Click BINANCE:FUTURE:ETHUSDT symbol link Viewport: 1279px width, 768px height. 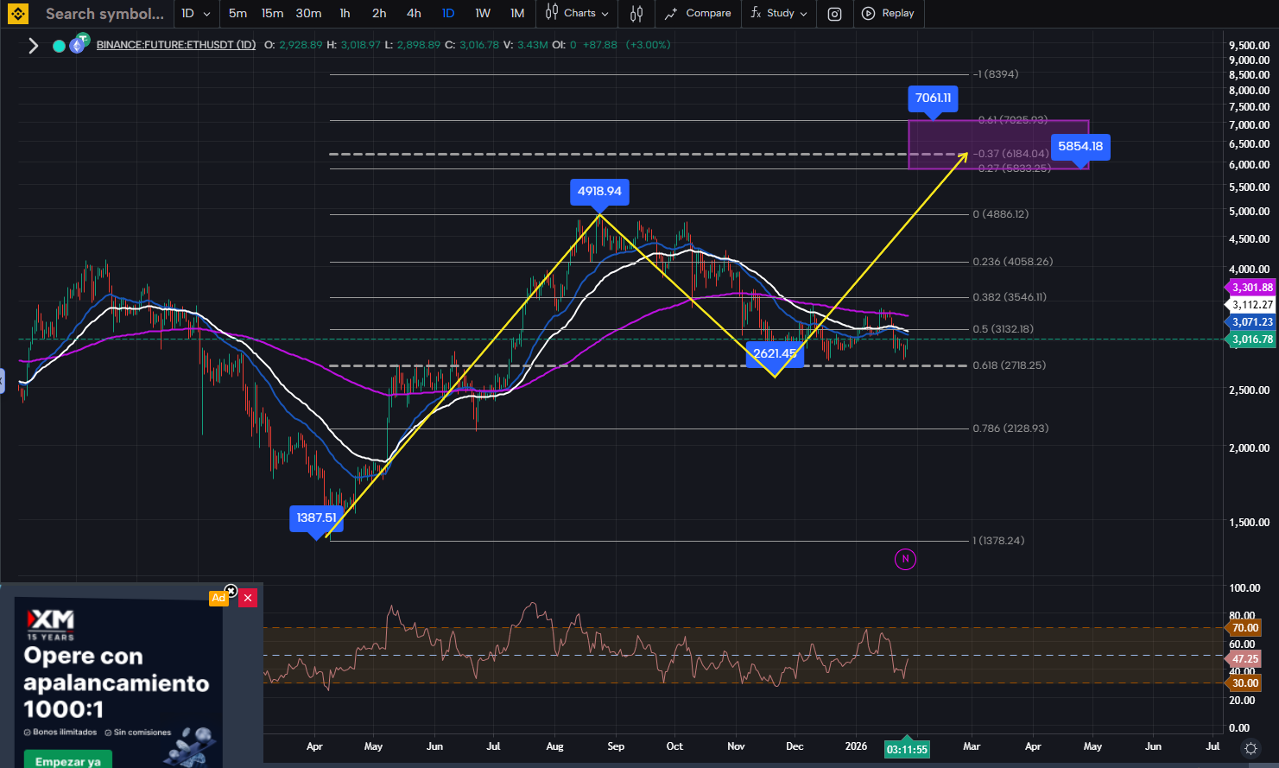click(175, 45)
